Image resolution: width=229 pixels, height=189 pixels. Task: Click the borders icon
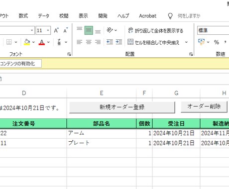pos(9,42)
